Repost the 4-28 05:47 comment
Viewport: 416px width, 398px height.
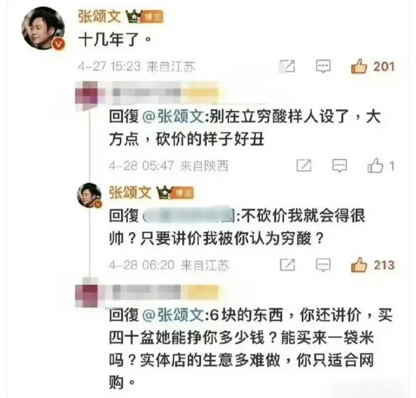304,166
